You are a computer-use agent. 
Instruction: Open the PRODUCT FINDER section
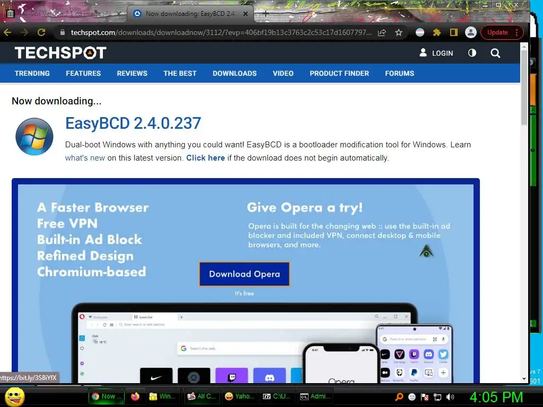(x=339, y=73)
